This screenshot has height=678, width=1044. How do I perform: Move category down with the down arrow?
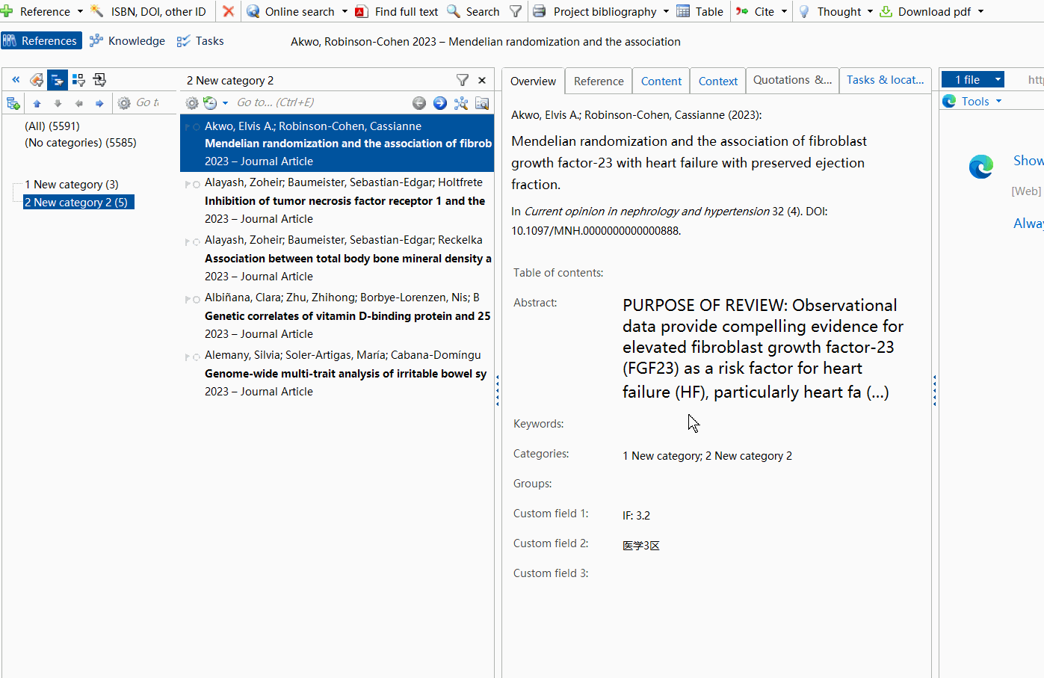[x=58, y=103]
